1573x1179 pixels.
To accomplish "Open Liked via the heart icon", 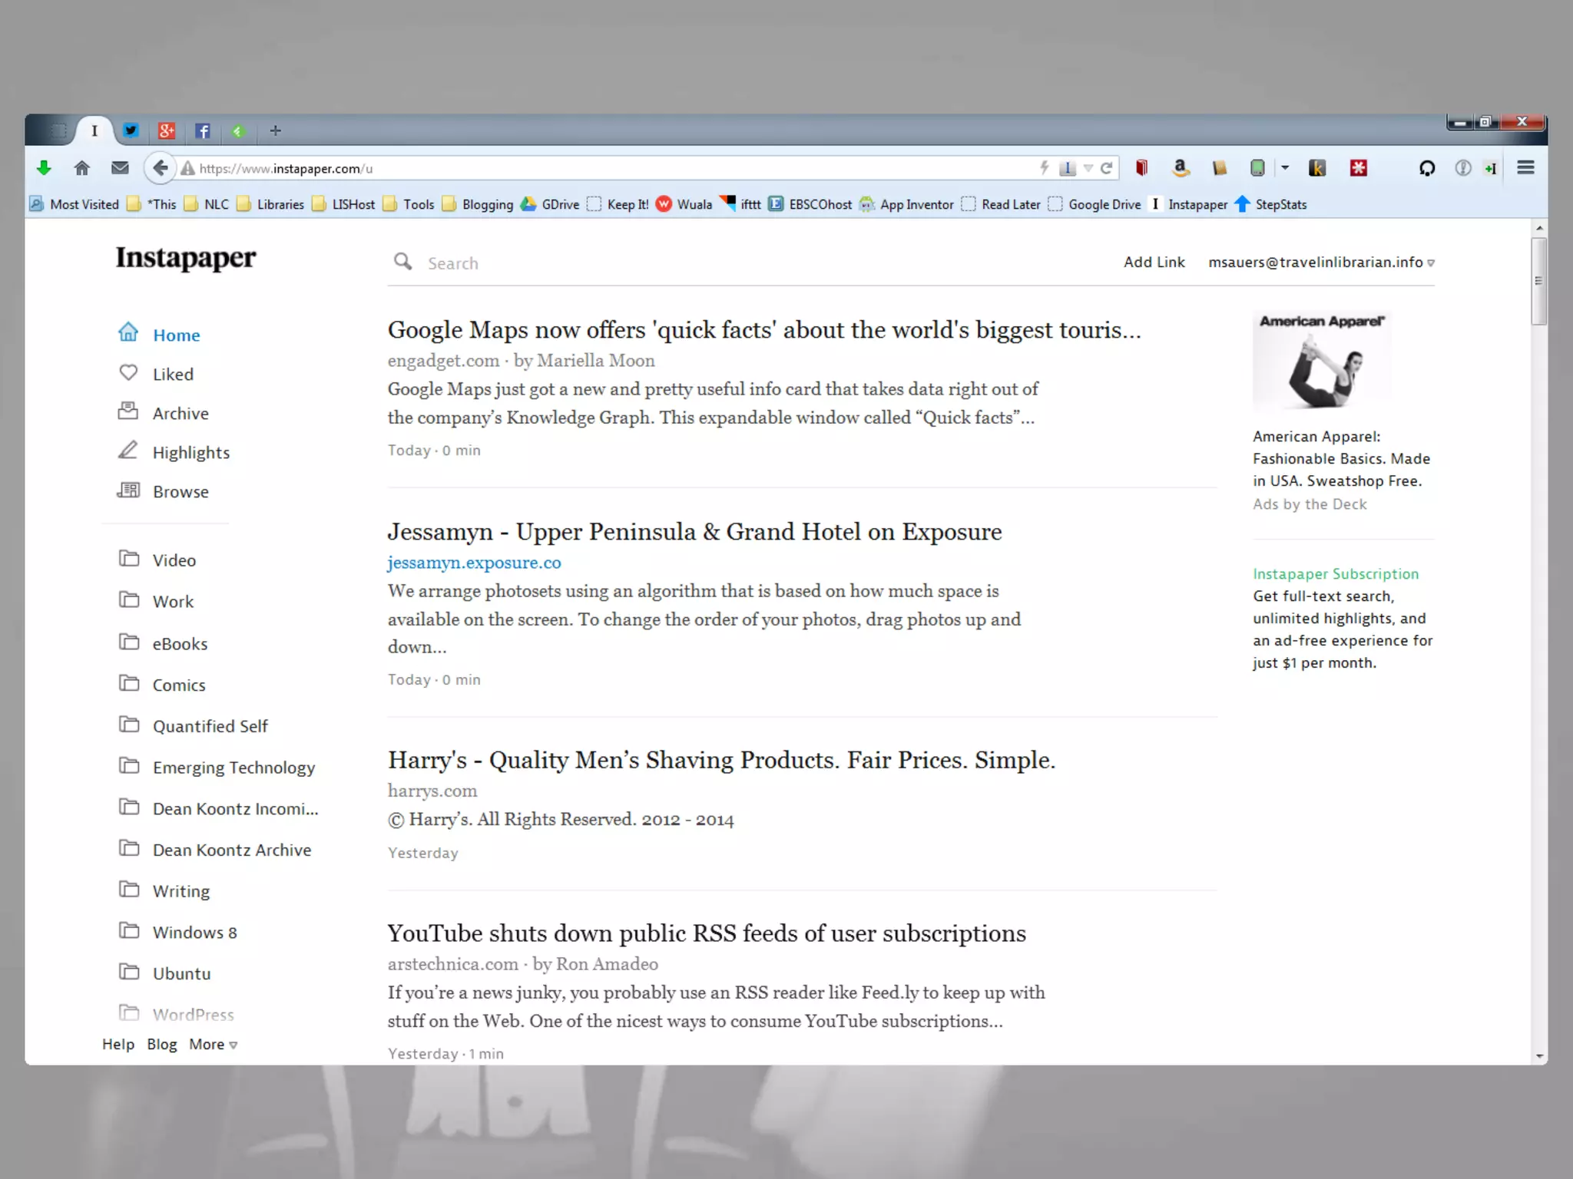I will (128, 373).
